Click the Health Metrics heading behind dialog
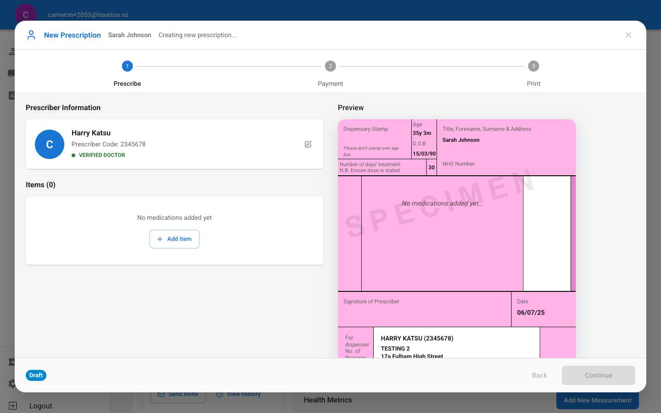Viewport: 661px width, 413px height. click(x=328, y=400)
